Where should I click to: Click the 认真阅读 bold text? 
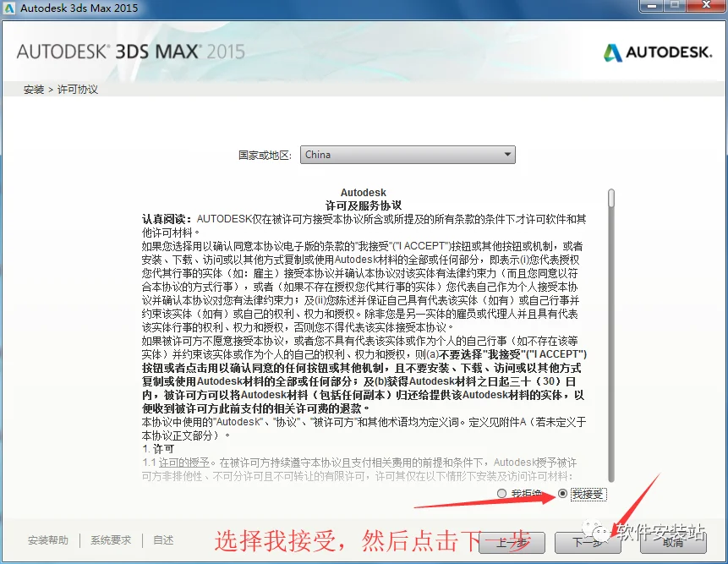[x=167, y=219]
